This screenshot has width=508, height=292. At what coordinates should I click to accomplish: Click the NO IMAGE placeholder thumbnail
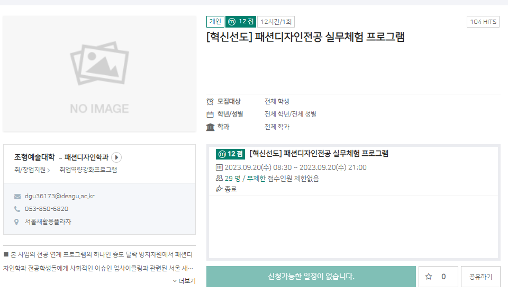click(x=99, y=74)
